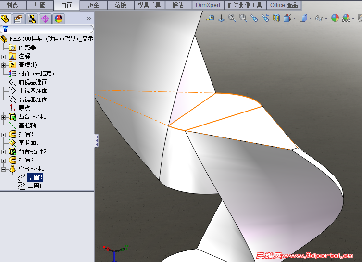Open the 曲面 tab
The image size is (362, 262).
pyautogui.click(x=67, y=5)
